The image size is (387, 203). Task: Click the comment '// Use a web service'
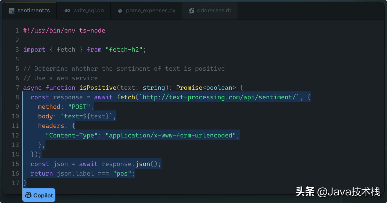click(x=60, y=78)
